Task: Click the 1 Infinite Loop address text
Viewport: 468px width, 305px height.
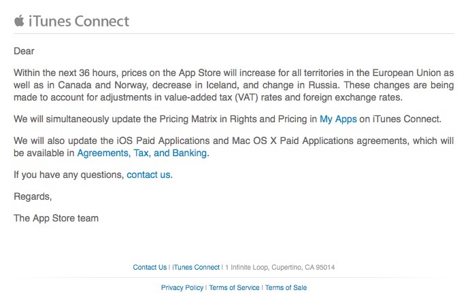Action: [x=280, y=267]
